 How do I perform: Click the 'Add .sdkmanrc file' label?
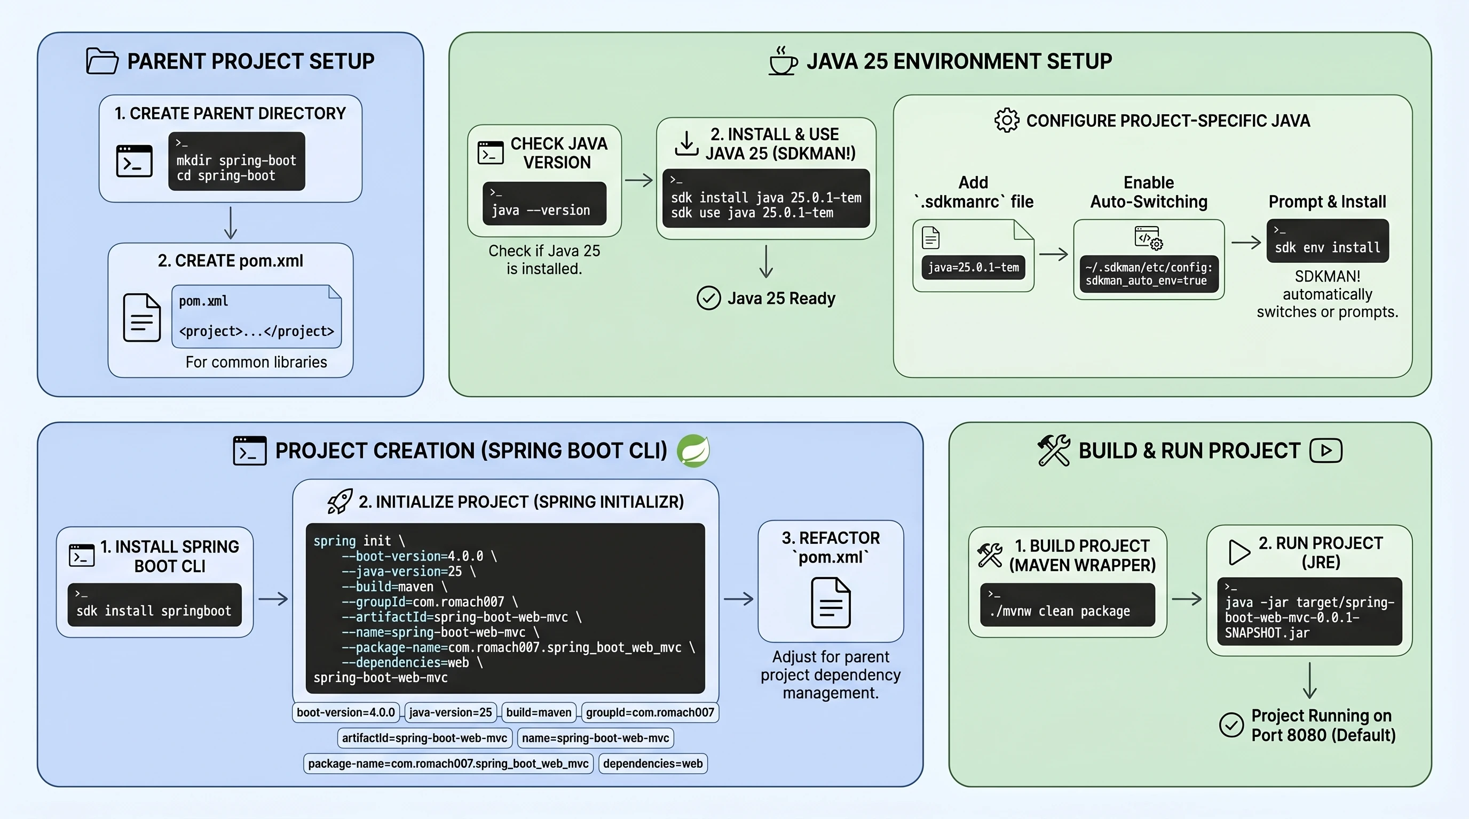(x=974, y=192)
